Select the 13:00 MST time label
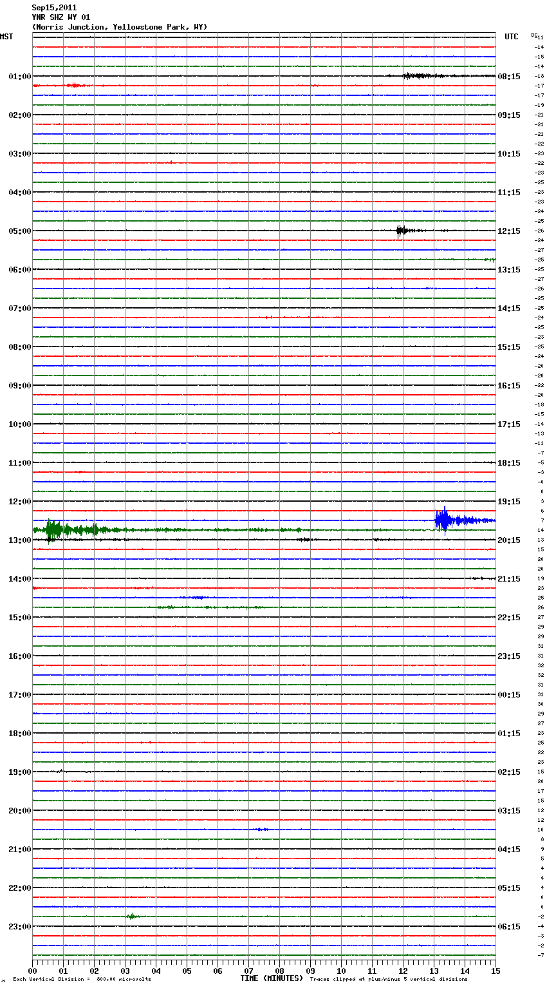Viewport: 547px width, 988px height. pos(20,540)
